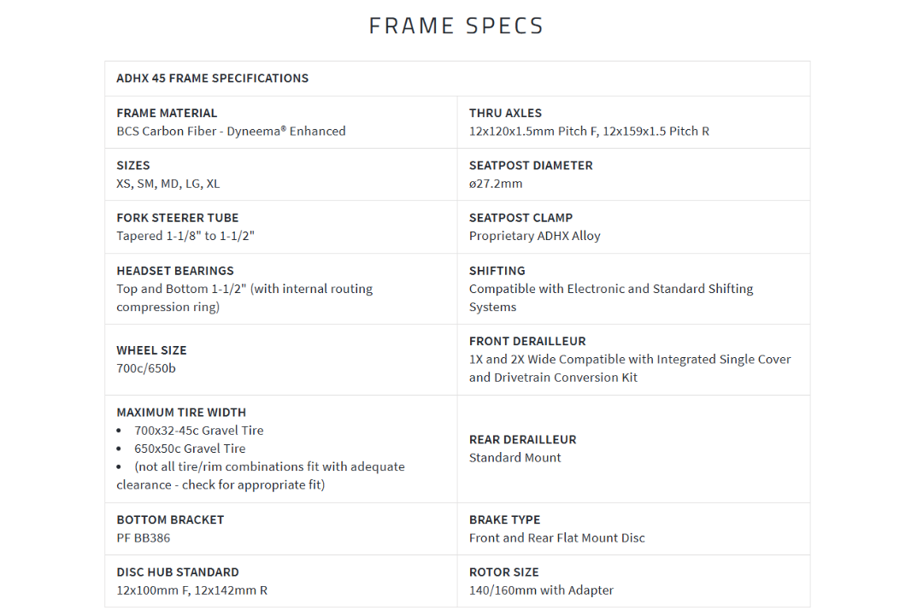Select the Rotor Size 140/160mm with Adapter text
This screenshot has width=923, height=616.
click(x=541, y=590)
